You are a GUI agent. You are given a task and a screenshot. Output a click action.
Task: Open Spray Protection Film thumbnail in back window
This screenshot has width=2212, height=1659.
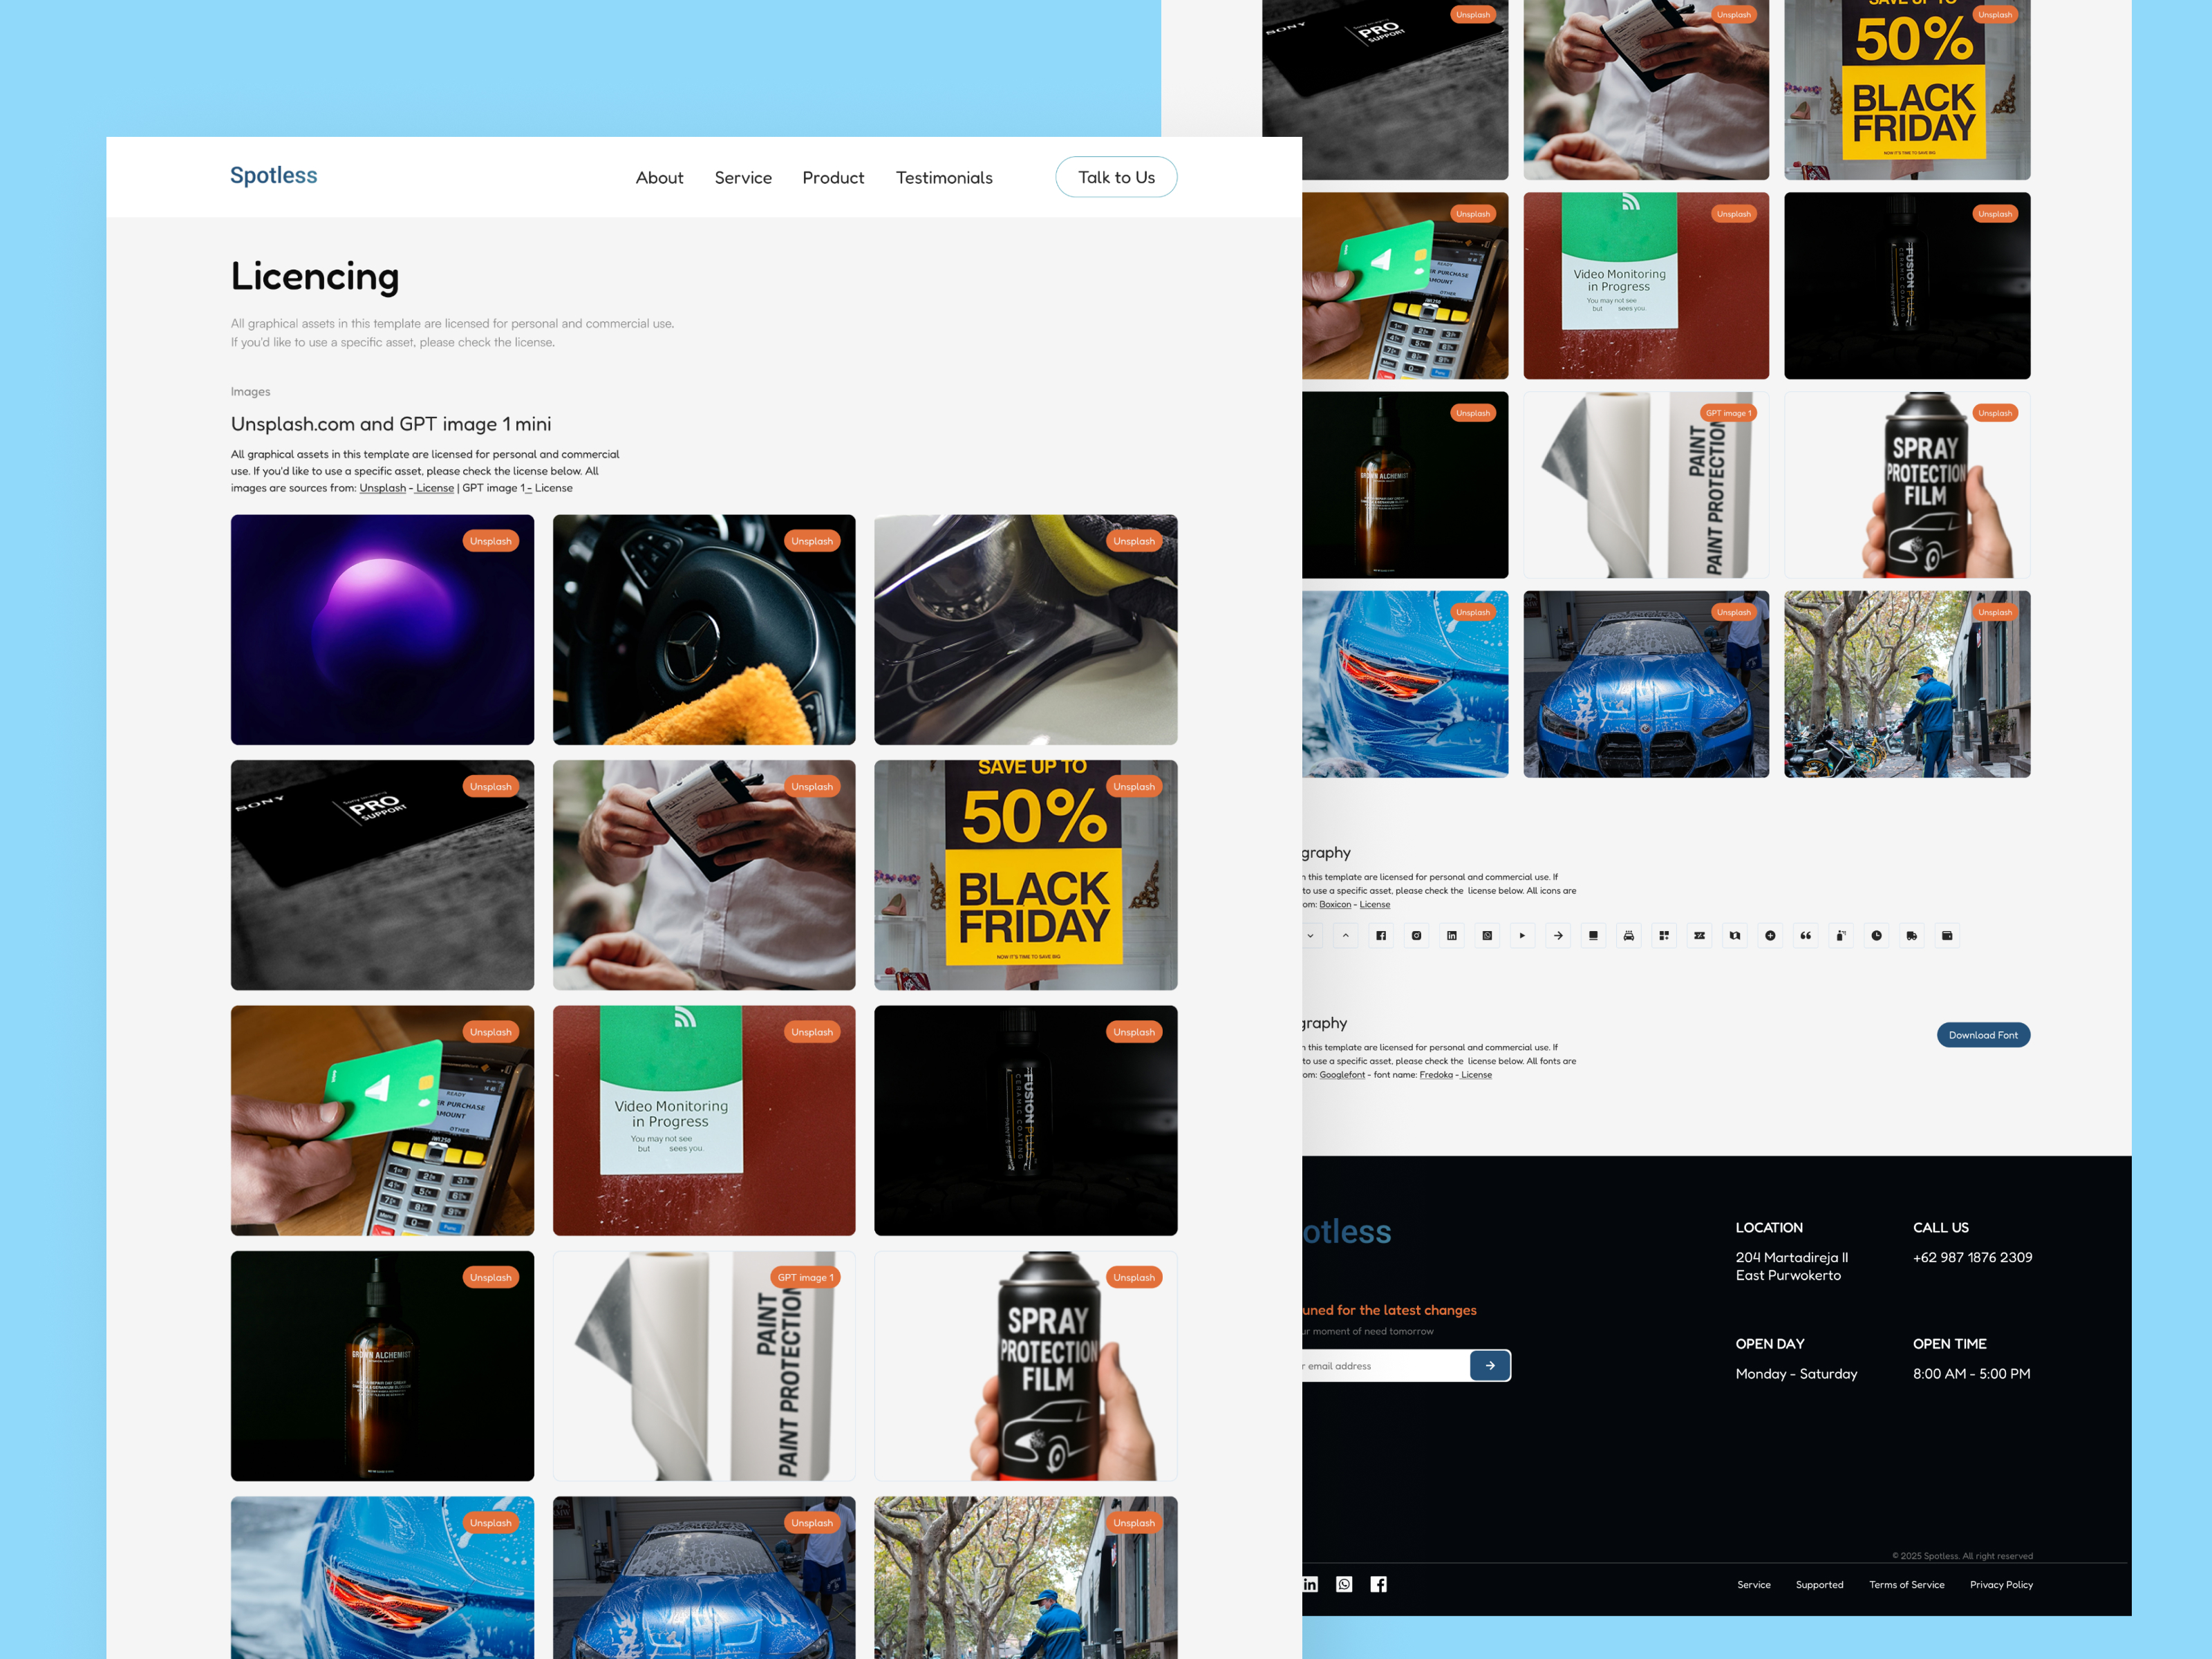(x=1907, y=485)
